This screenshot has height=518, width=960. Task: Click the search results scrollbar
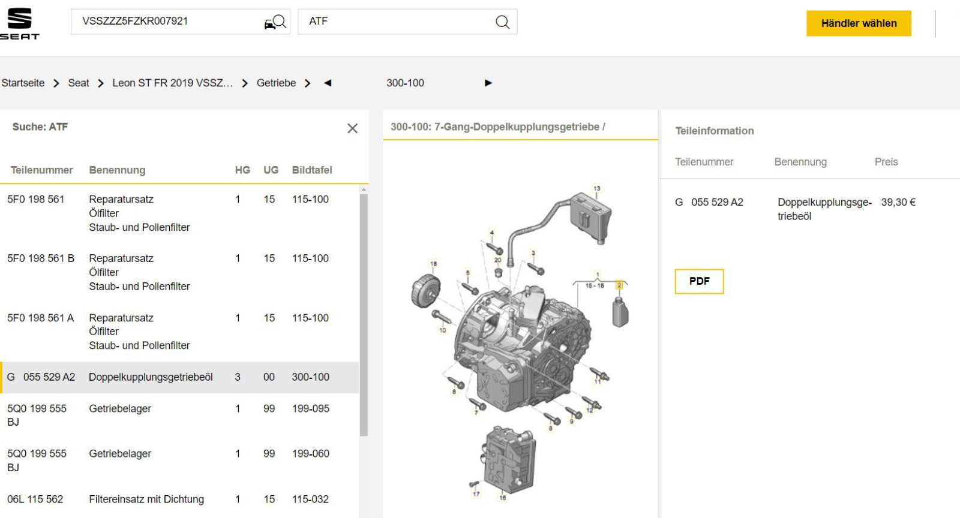(x=364, y=312)
